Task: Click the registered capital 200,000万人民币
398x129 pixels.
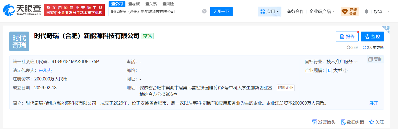Action: coord(51,79)
